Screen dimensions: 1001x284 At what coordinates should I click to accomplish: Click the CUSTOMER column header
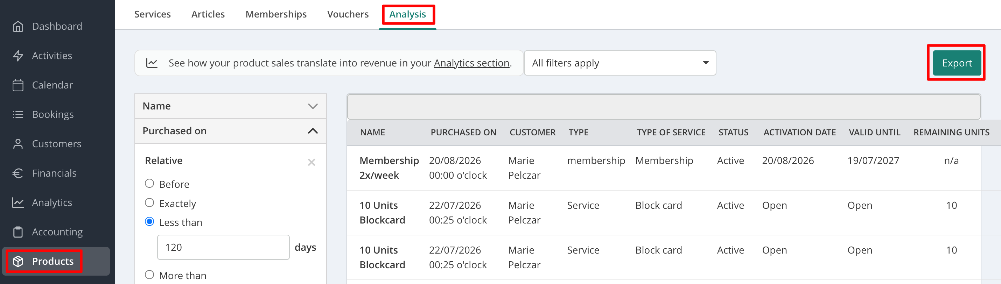pos(532,133)
